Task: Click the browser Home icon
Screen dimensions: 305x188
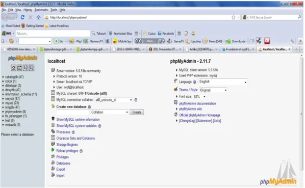Action: (x=39, y=17)
